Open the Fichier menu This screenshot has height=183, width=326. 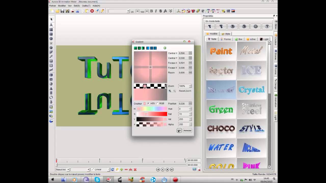(52, 6)
